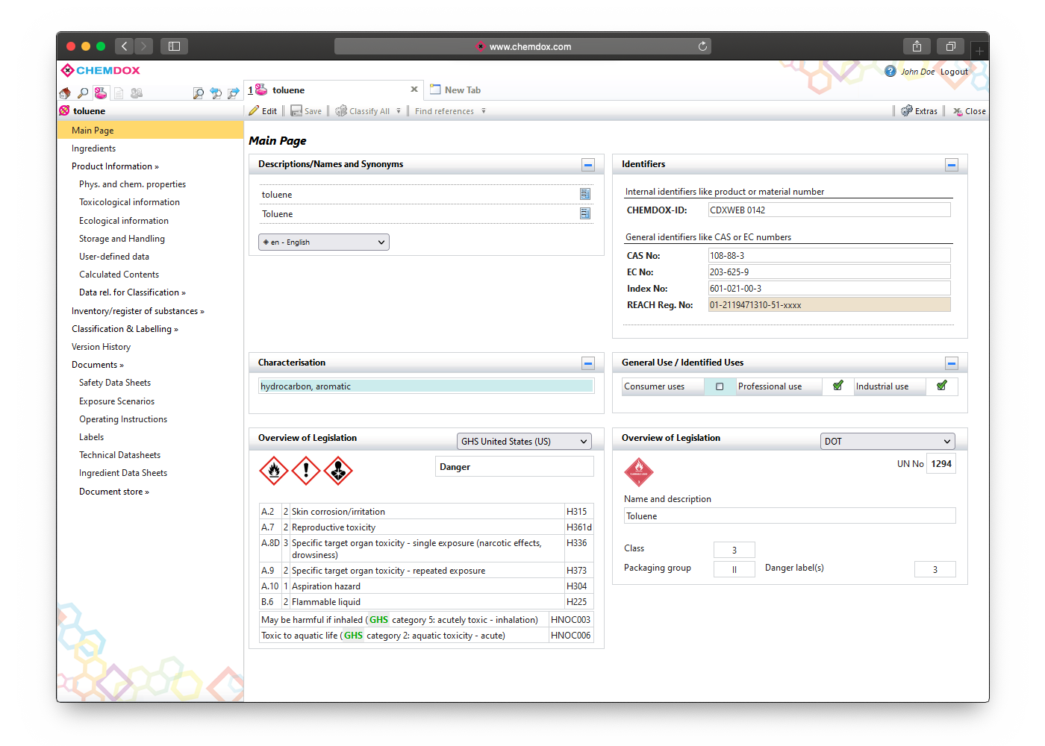Click the greyed users icon in sidebar toolbar

(137, 93)
